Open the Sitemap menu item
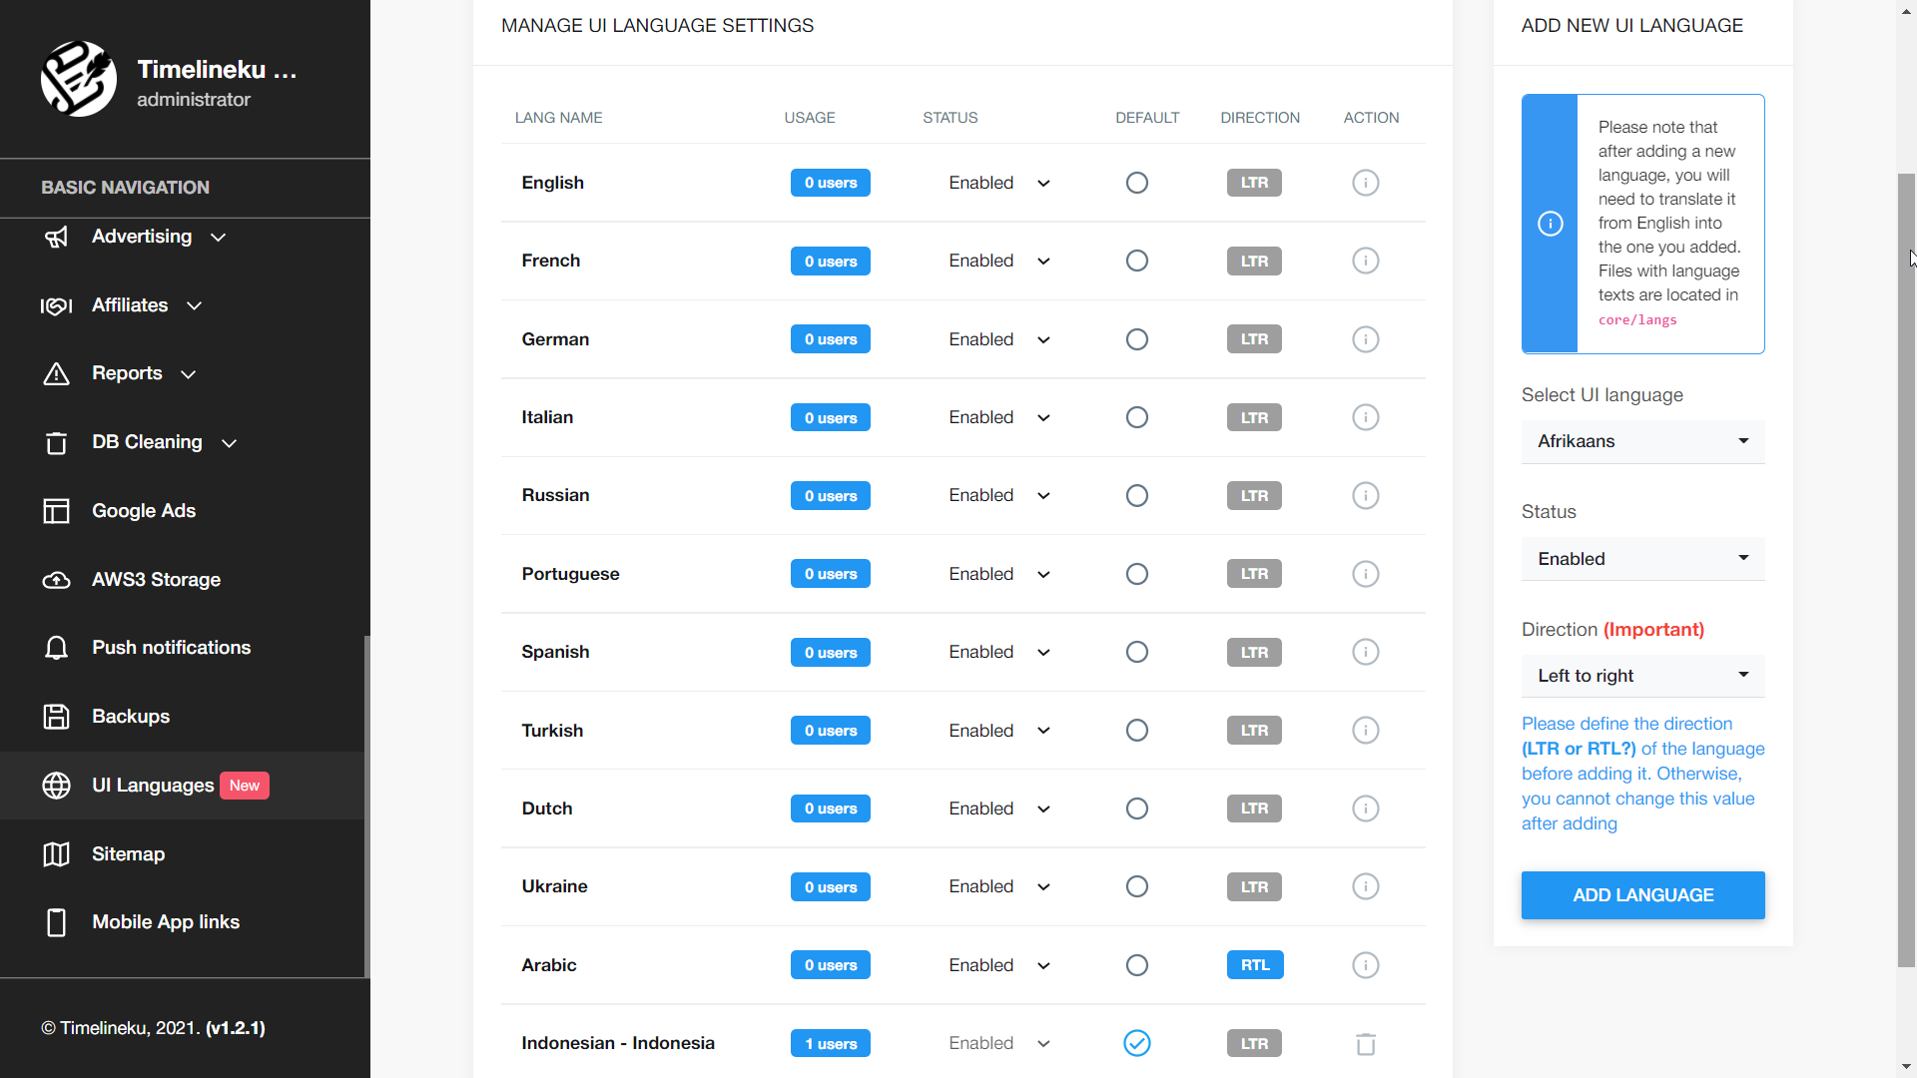The width and height of the screenshot is (1917, 1078). [129, 854]
